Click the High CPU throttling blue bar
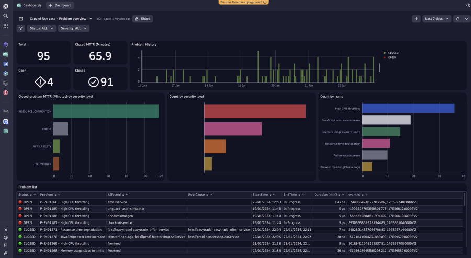The height and width of the screenshot is (258, 471). pyautogui.click(x=408, y=108)
